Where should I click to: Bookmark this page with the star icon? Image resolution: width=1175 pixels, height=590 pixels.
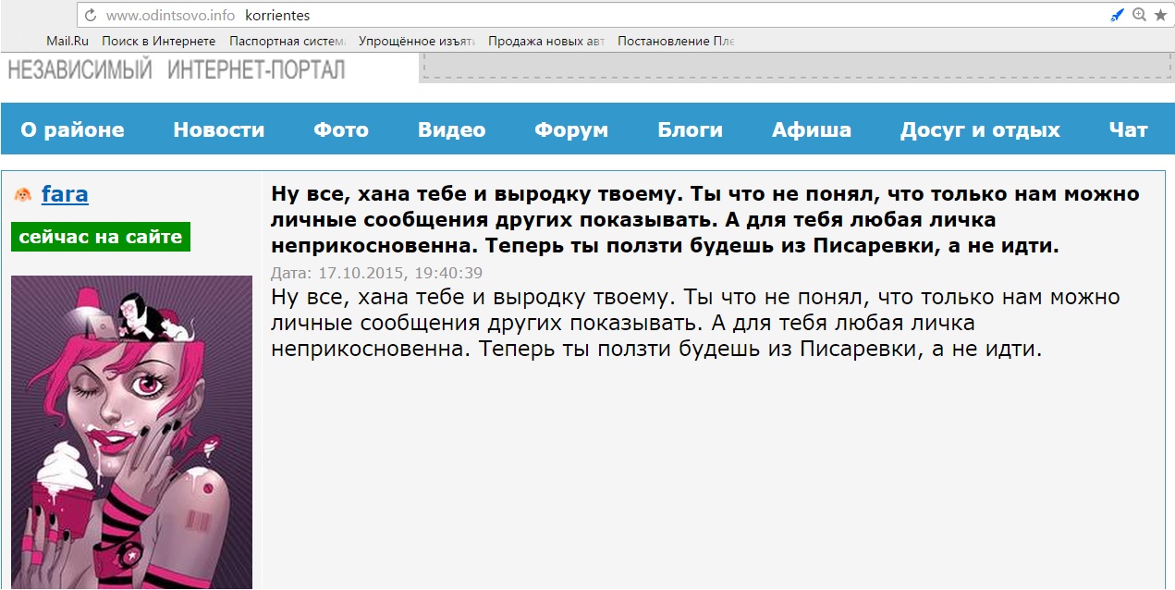pyautogui.click(x=1160, y=15)
